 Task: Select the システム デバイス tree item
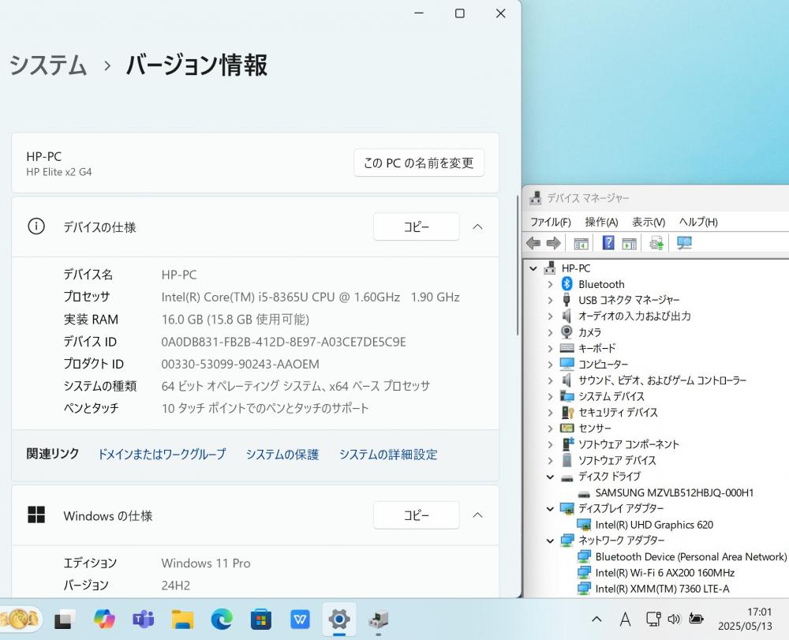[x=611, y=396]
